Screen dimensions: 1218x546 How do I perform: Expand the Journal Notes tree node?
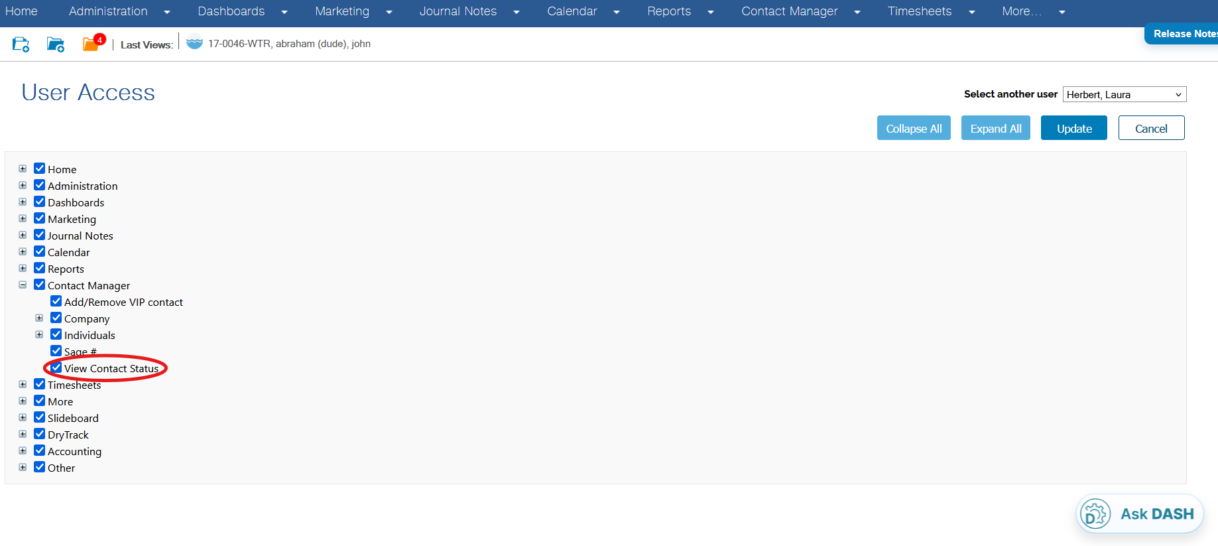(x=23, y=235)
